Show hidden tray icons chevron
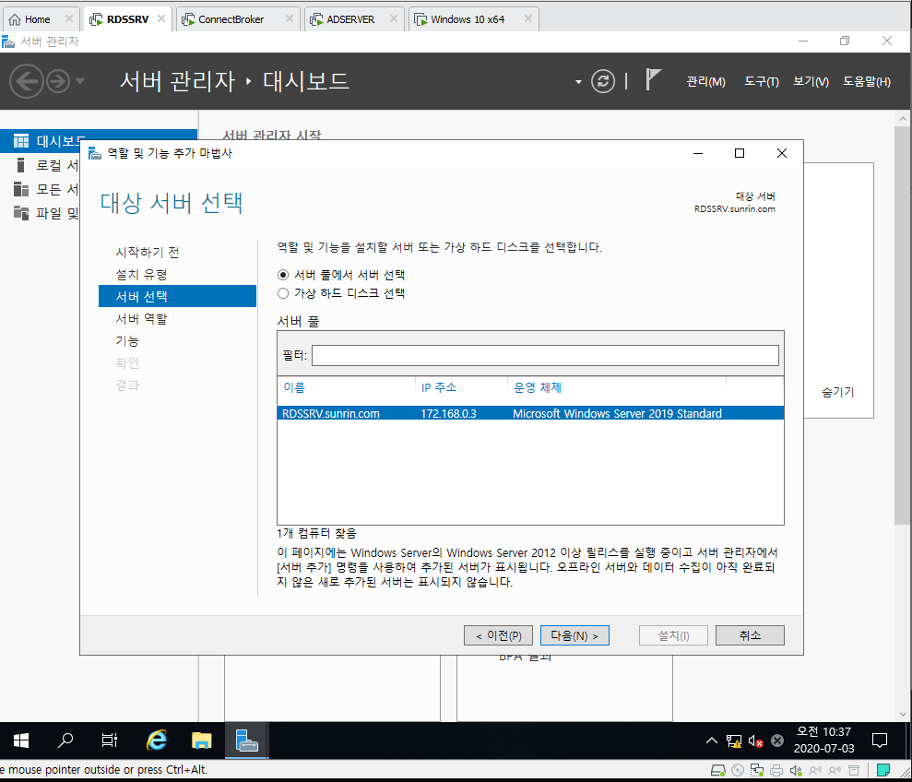912x782 pixels. point(711,741)
